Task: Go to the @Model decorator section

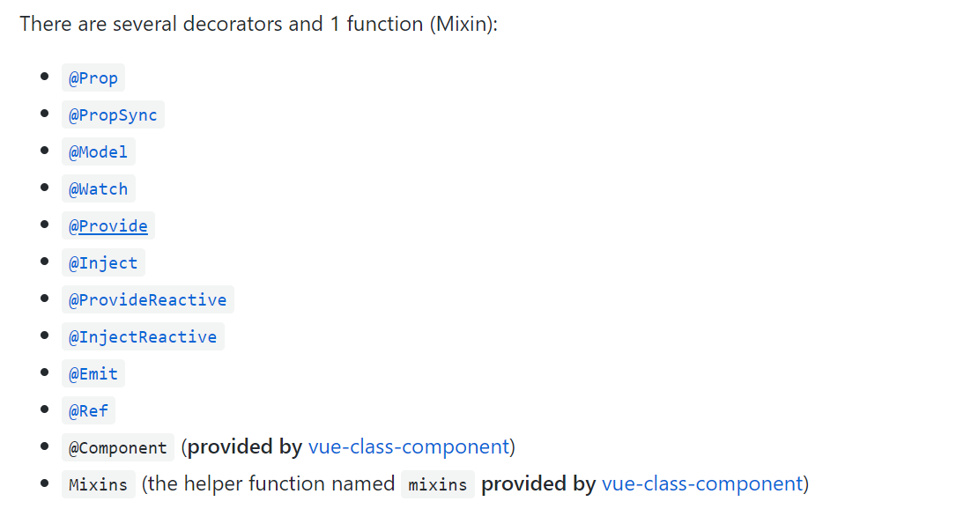Action: point(99,152)
